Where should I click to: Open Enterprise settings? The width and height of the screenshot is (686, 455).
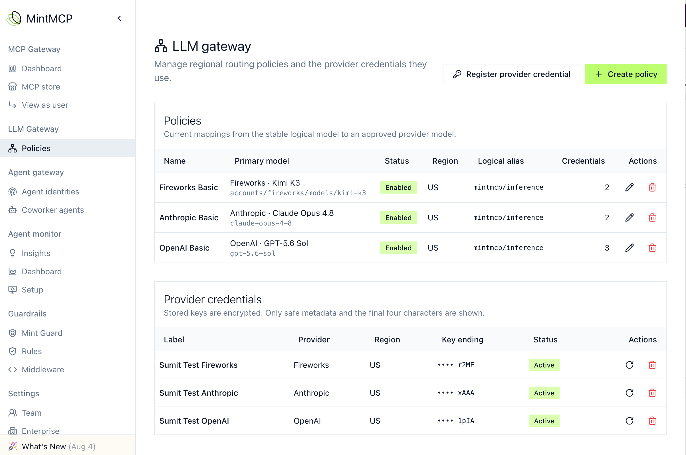(x=40, y=431)
